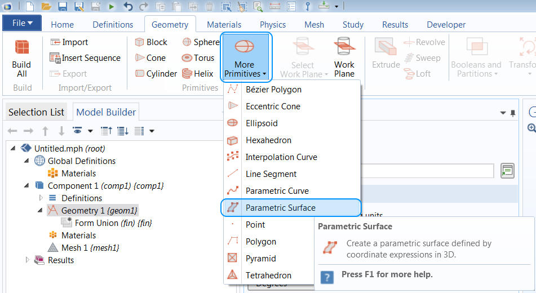Toggle the Model Builder show/eye icon
Image resolution: width=536 pixels, height=293 pixels.
pyautogui.click(x=78, y=131)
